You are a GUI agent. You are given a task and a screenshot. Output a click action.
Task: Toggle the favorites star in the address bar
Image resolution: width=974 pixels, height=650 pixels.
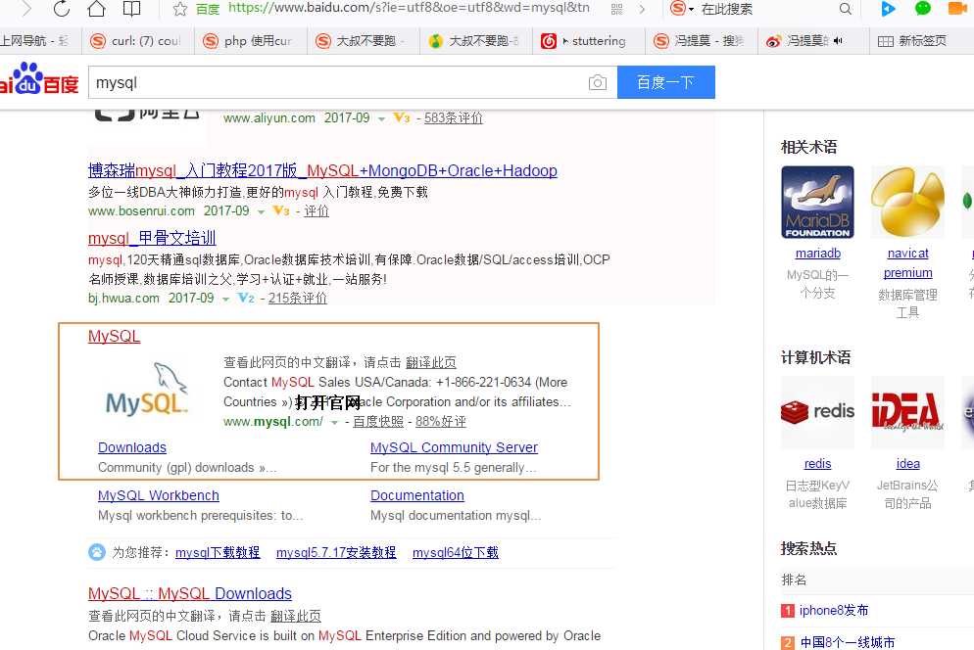pos(178,10)
